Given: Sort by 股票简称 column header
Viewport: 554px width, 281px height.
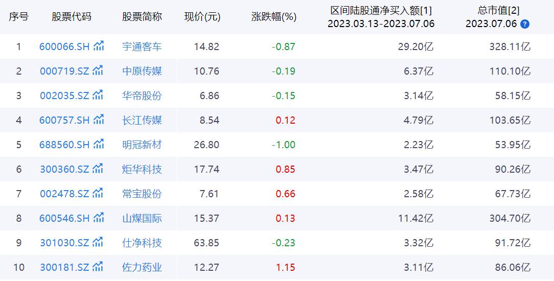Looking at the screenshot, I should coord(142,16).
